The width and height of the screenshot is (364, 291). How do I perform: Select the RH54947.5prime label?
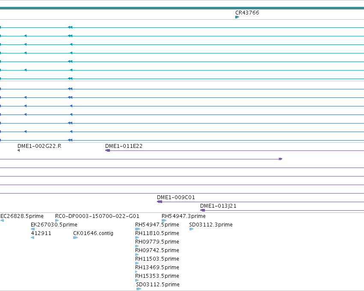click(157, 225)
